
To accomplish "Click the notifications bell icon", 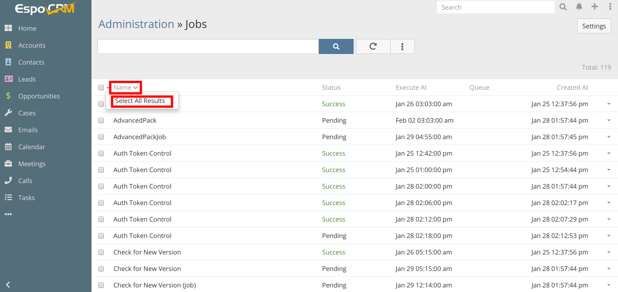I will 579,7.
